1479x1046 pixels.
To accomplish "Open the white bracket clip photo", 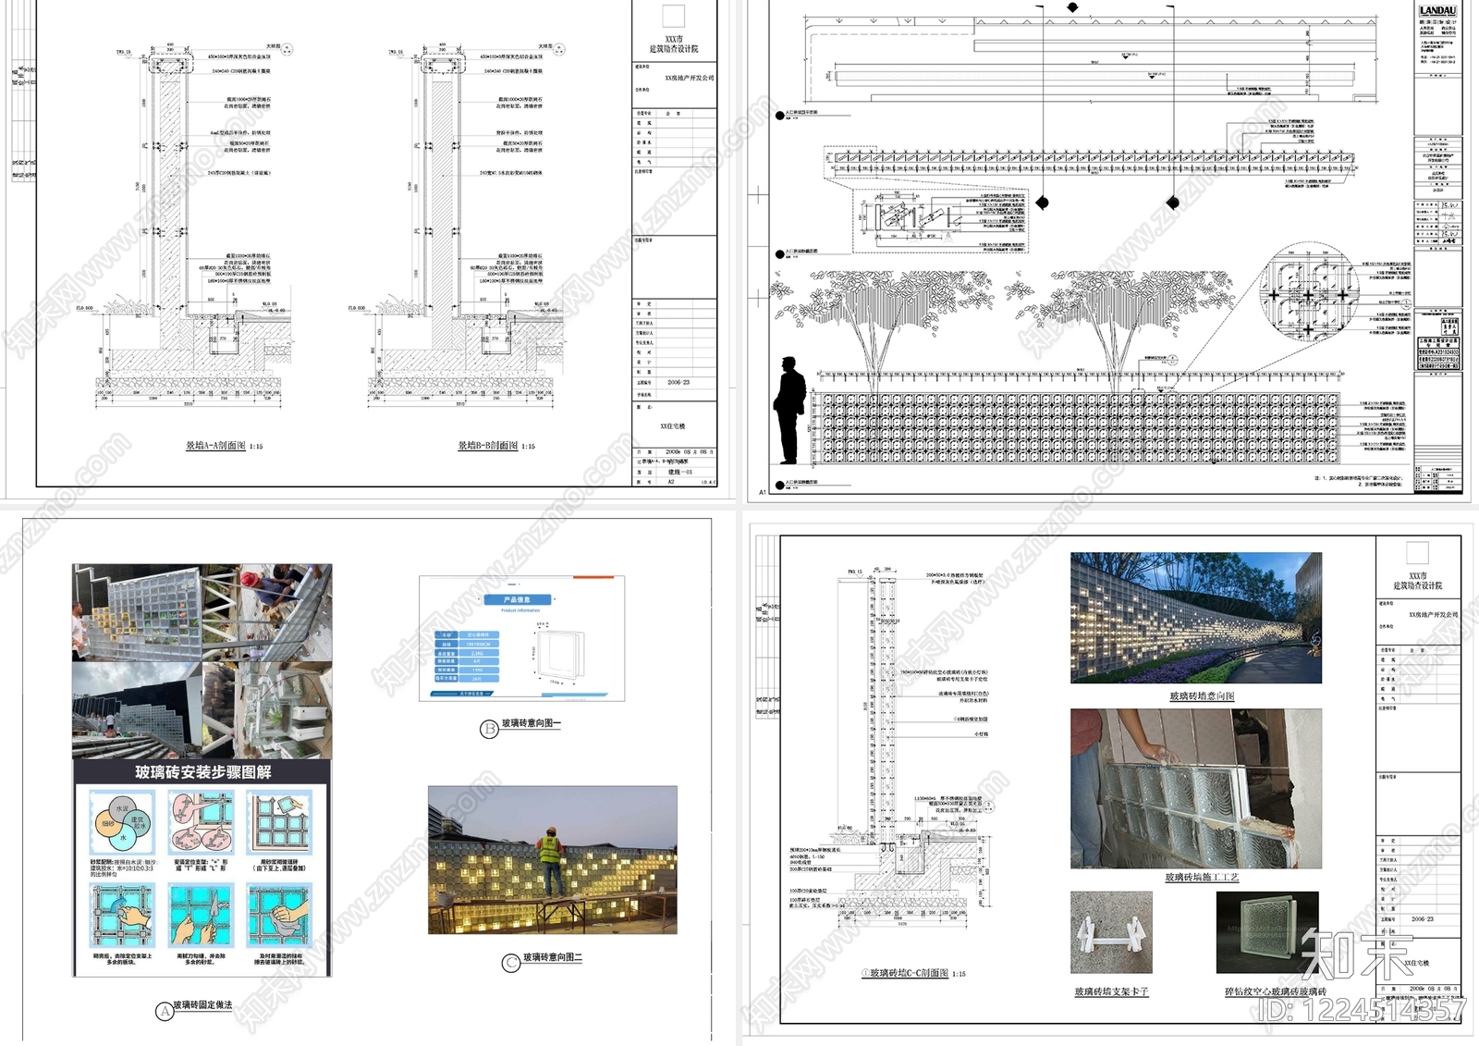I will [1112, 932].
